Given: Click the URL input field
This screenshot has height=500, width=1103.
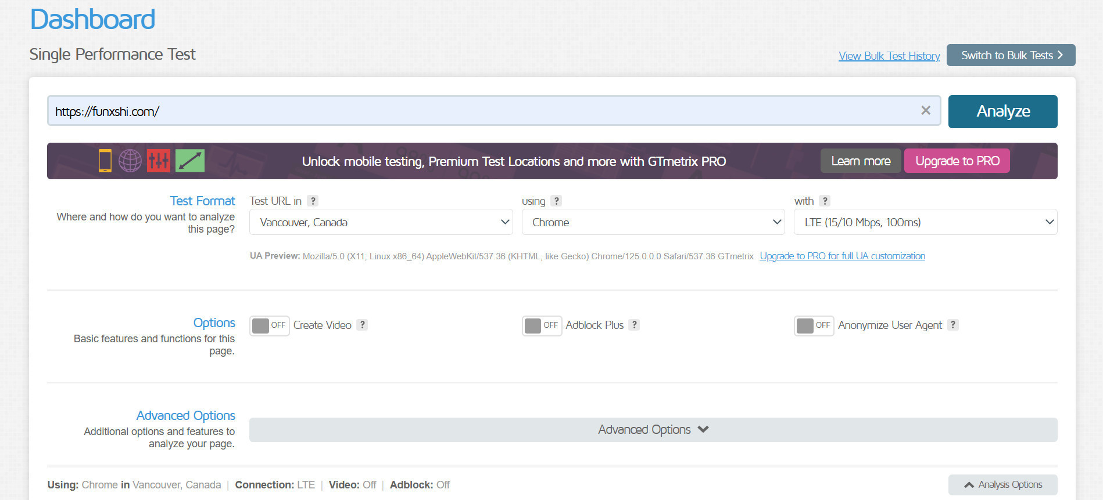Looking at the screenshot, I should click(482, 111).
